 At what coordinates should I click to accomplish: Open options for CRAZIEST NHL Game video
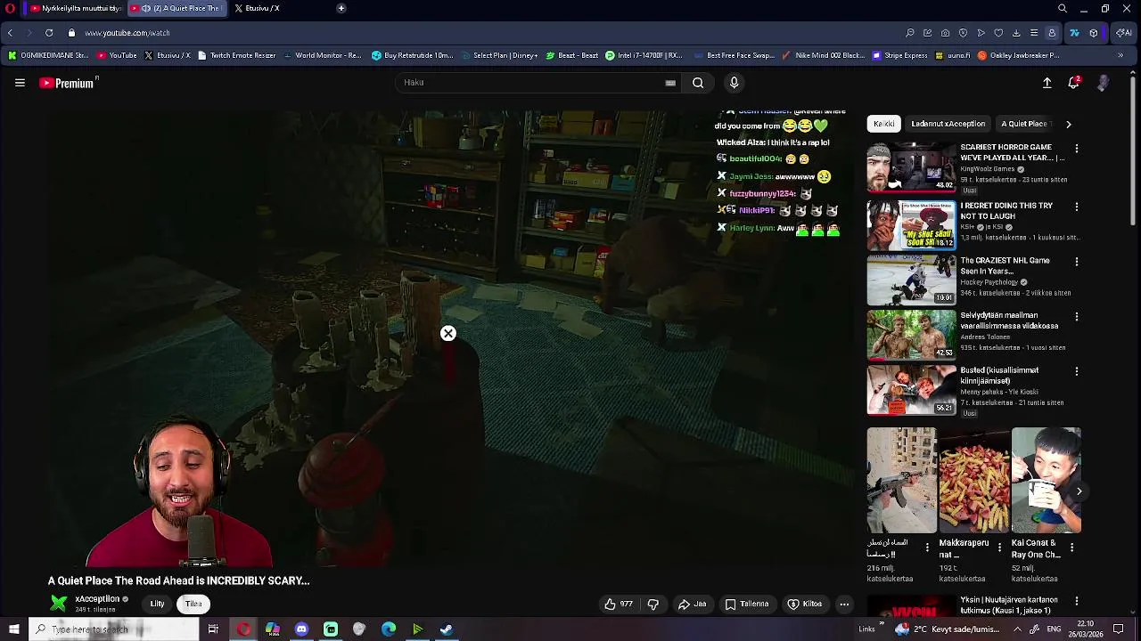(1077, 262)
